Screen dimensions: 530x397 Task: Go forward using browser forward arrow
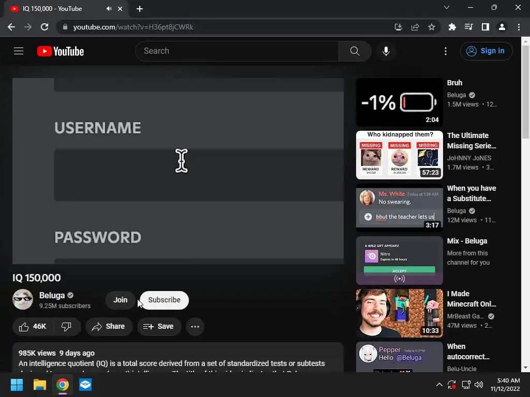point(28,27)
